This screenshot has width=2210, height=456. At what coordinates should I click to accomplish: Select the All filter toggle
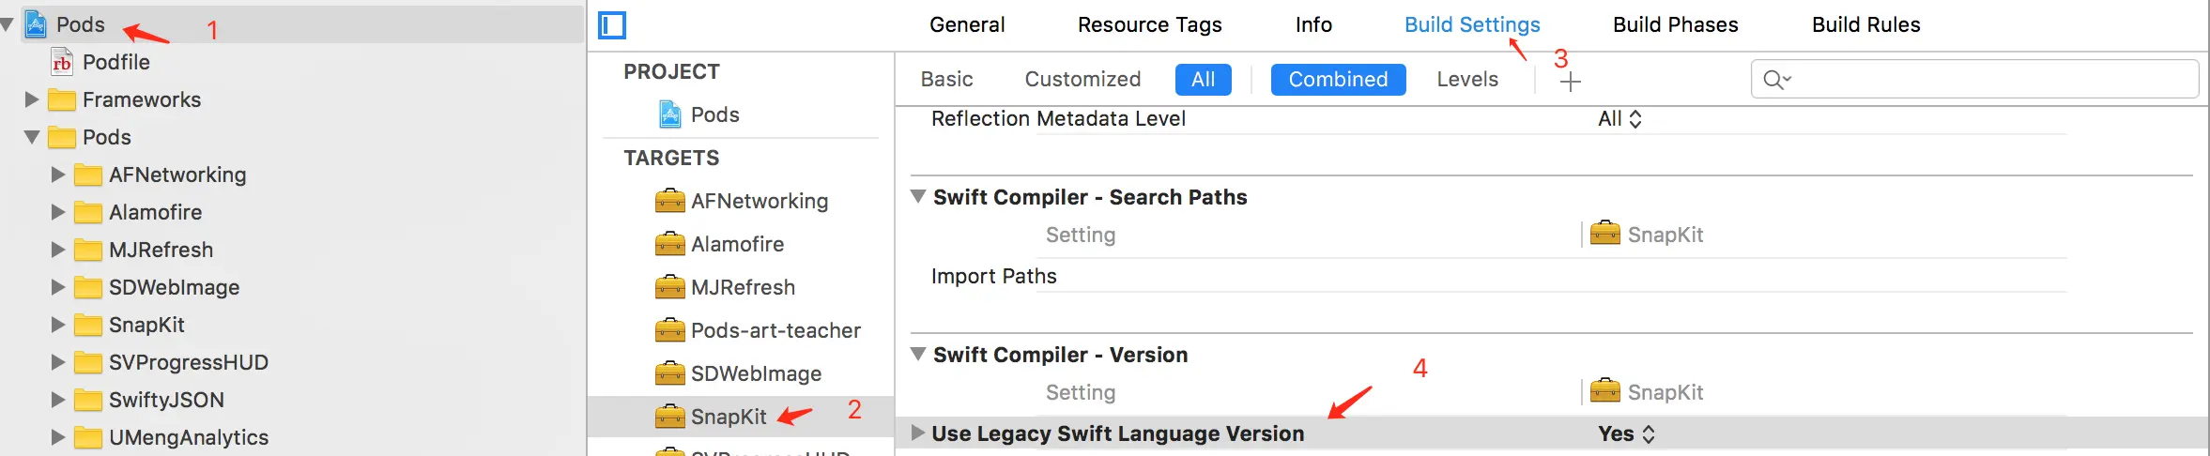(x=1203, y=80)
